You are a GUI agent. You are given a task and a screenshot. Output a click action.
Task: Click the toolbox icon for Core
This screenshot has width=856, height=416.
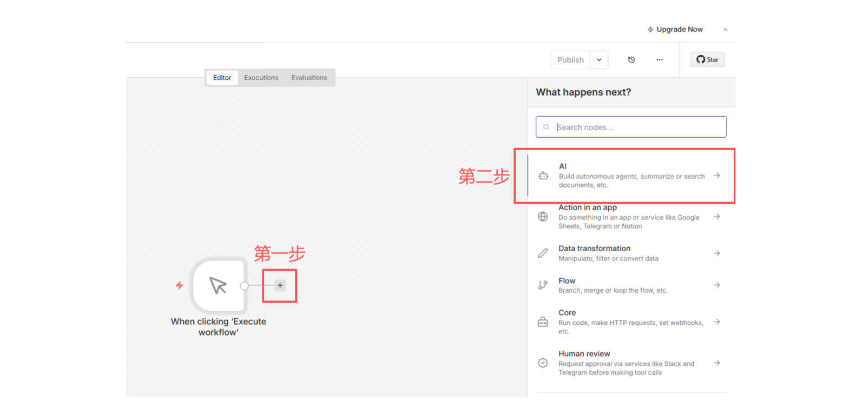(x=543, y=322)
